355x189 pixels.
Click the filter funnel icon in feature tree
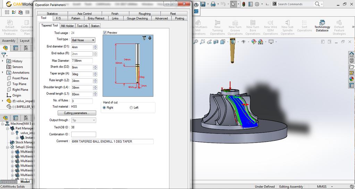[x=3, y=55]
